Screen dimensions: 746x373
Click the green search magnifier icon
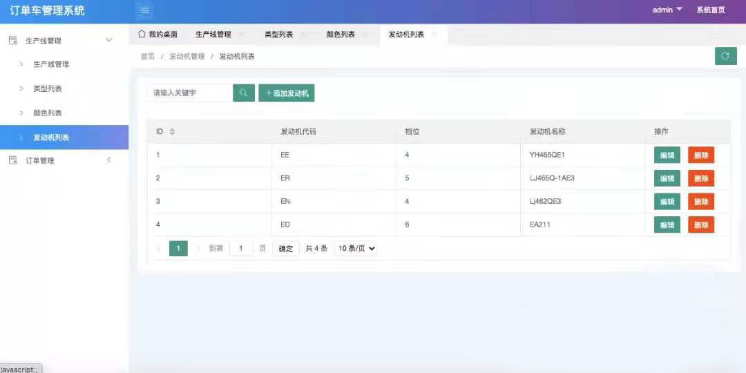[244, 93]
